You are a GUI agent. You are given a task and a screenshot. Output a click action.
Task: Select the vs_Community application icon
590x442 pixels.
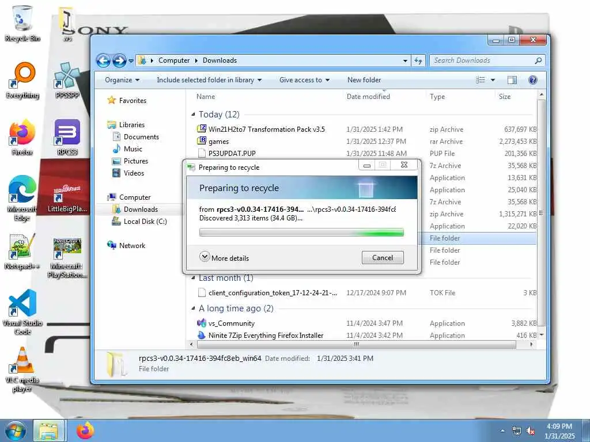coord(202,323)
